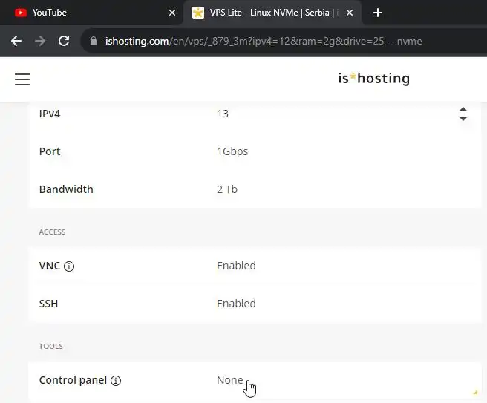Reload the ishosting page

click(64, 41)
